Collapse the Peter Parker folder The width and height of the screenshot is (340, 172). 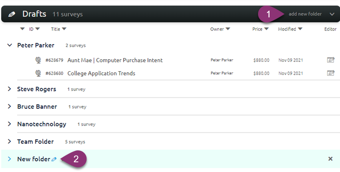pos(9,45)
